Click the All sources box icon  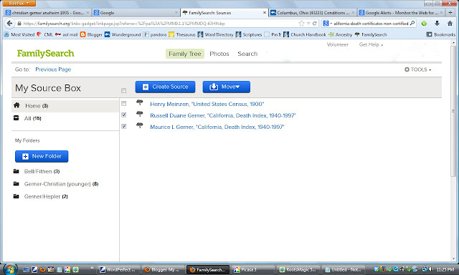pos(16,117)
